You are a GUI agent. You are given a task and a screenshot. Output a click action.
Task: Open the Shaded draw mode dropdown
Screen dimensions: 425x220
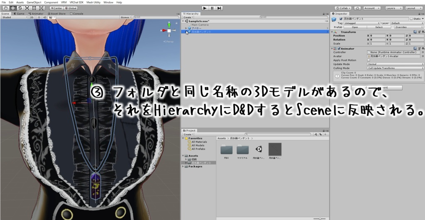coord(15,17)
